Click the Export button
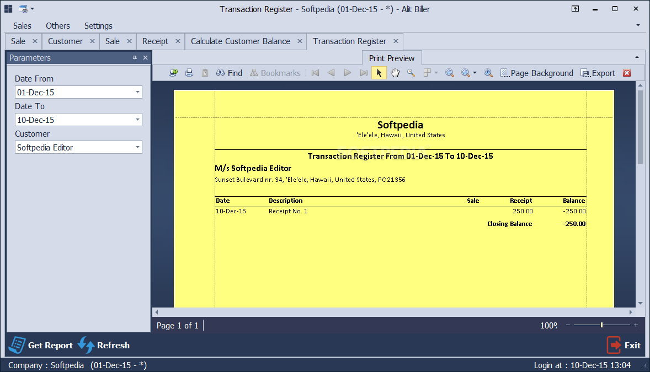The height and width of the screenshot is (372, 650). pyautogui.click(x=598, y=73)
